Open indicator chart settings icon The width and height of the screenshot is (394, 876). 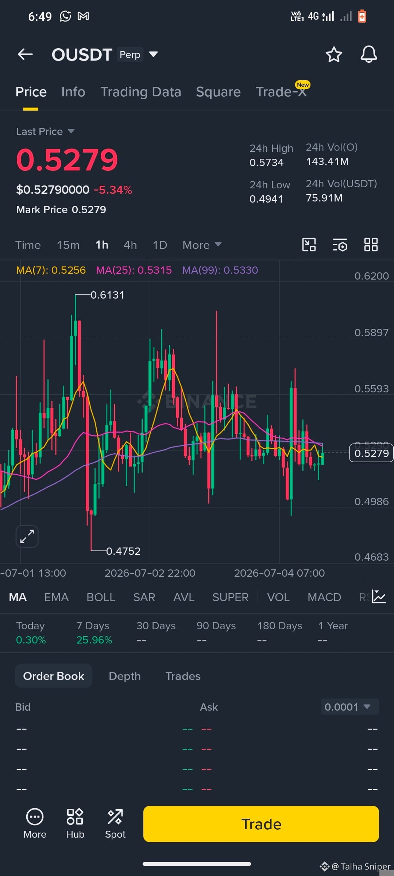tap(379, 597)
